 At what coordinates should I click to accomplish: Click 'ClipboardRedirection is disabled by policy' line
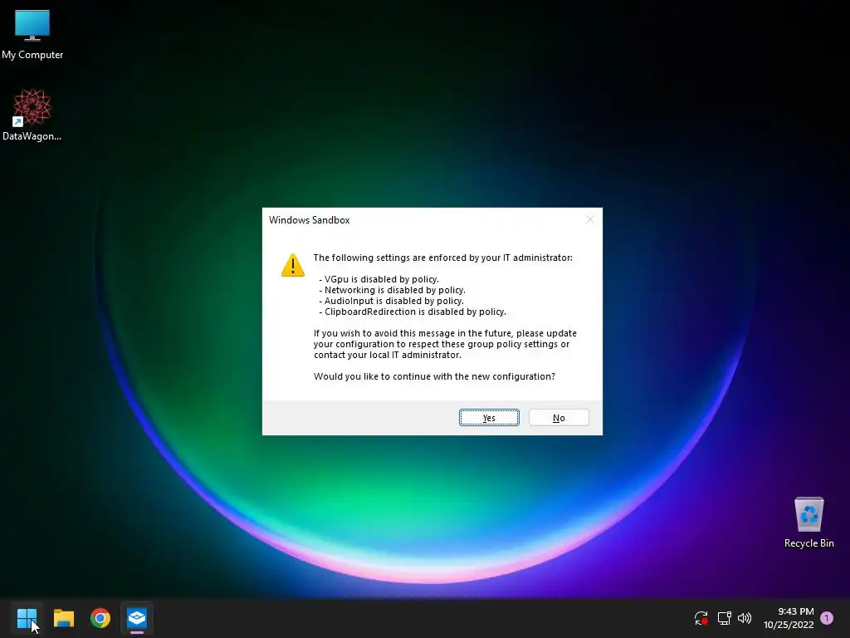[x=412, y=312]
